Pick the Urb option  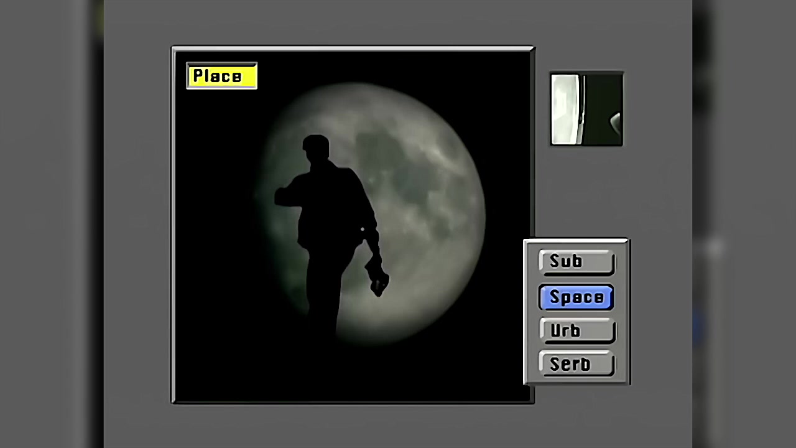(x=577, y=331)
